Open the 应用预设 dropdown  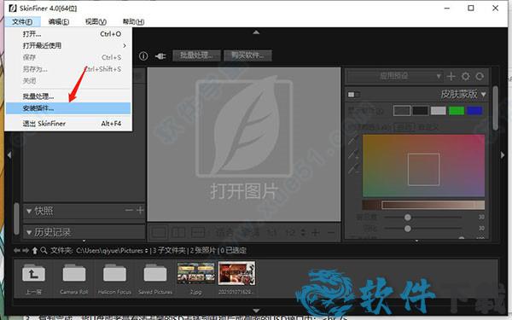click(x=395, y=77)
